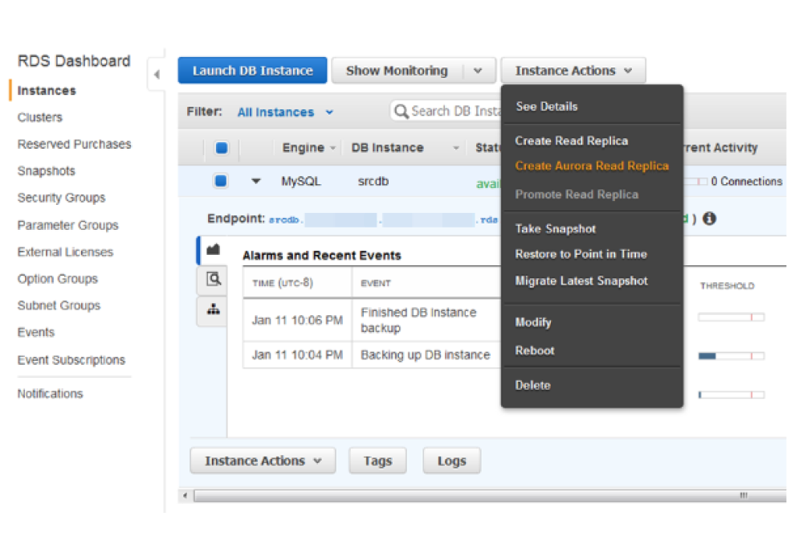The image size is (803, 557).
Task: Open the All Instances filter dropdown
Action: (x=285, y=113)
